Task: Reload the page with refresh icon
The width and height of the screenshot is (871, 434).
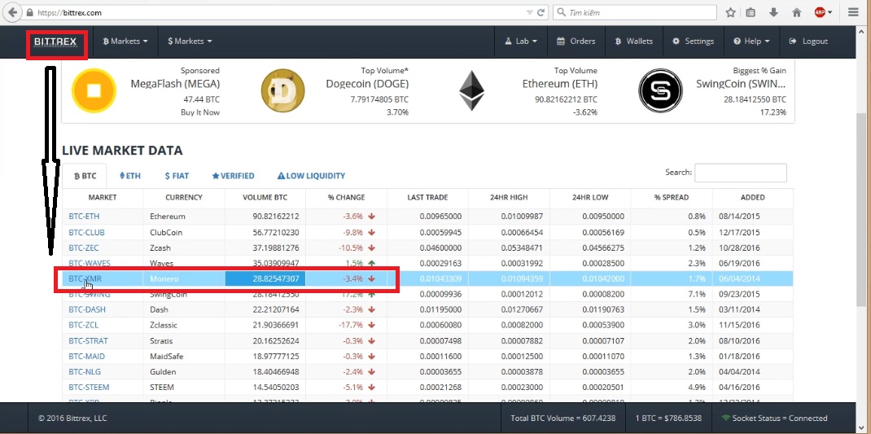Action: tap(541, 12)
